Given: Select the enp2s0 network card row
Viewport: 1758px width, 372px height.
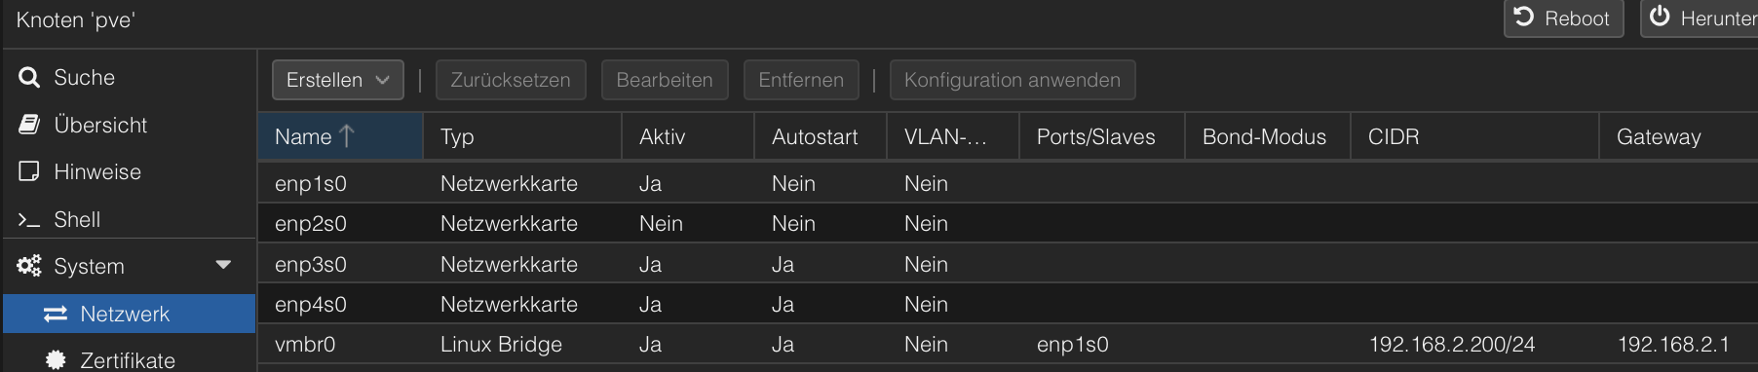Looking at the screenshot, I should 1008,223.
